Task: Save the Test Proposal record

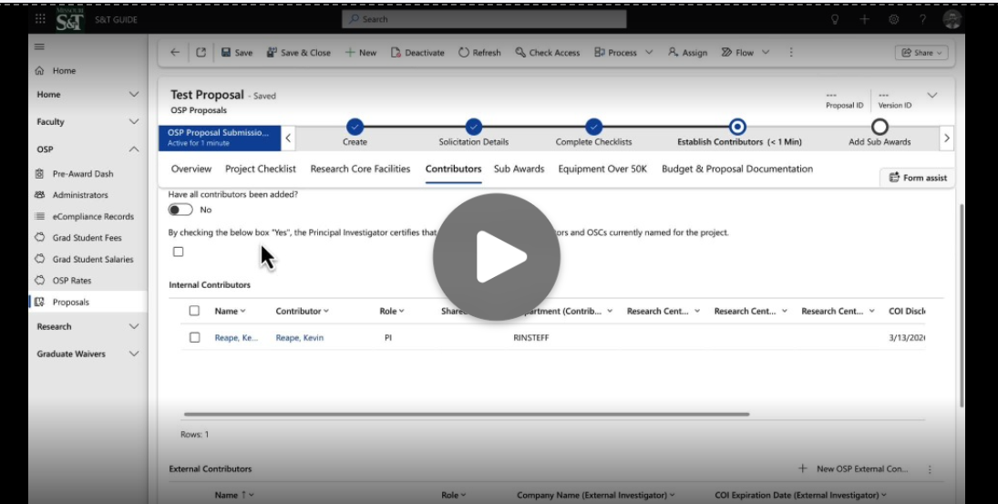Action: pos(237,53)
